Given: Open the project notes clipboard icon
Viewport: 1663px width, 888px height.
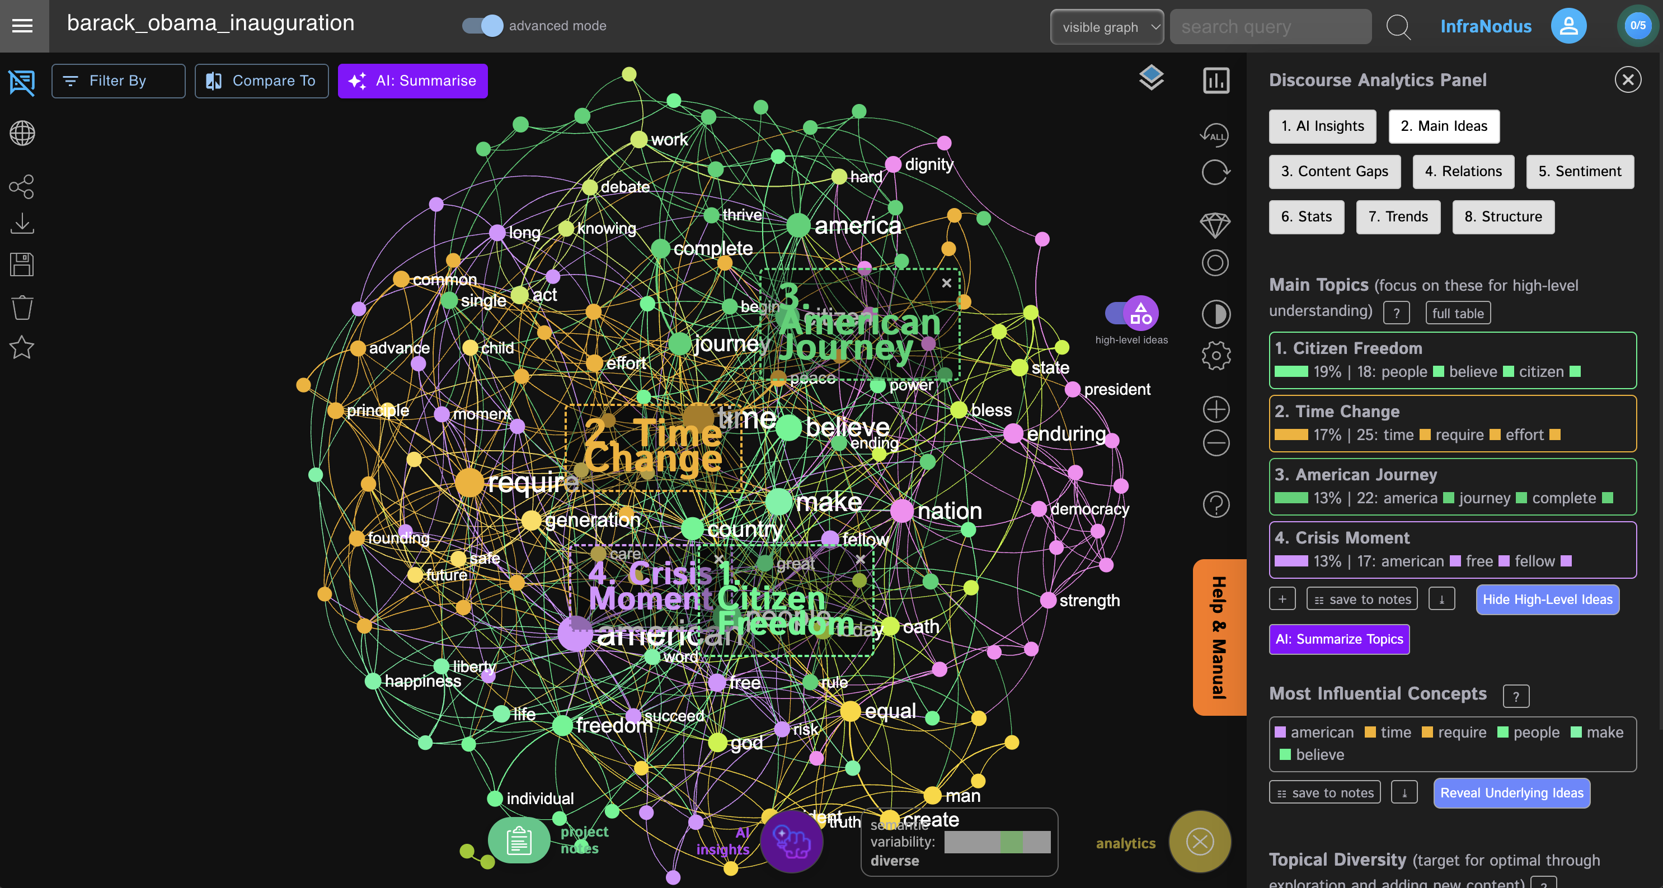Looking at the screenshot, I should pos(518,840).
